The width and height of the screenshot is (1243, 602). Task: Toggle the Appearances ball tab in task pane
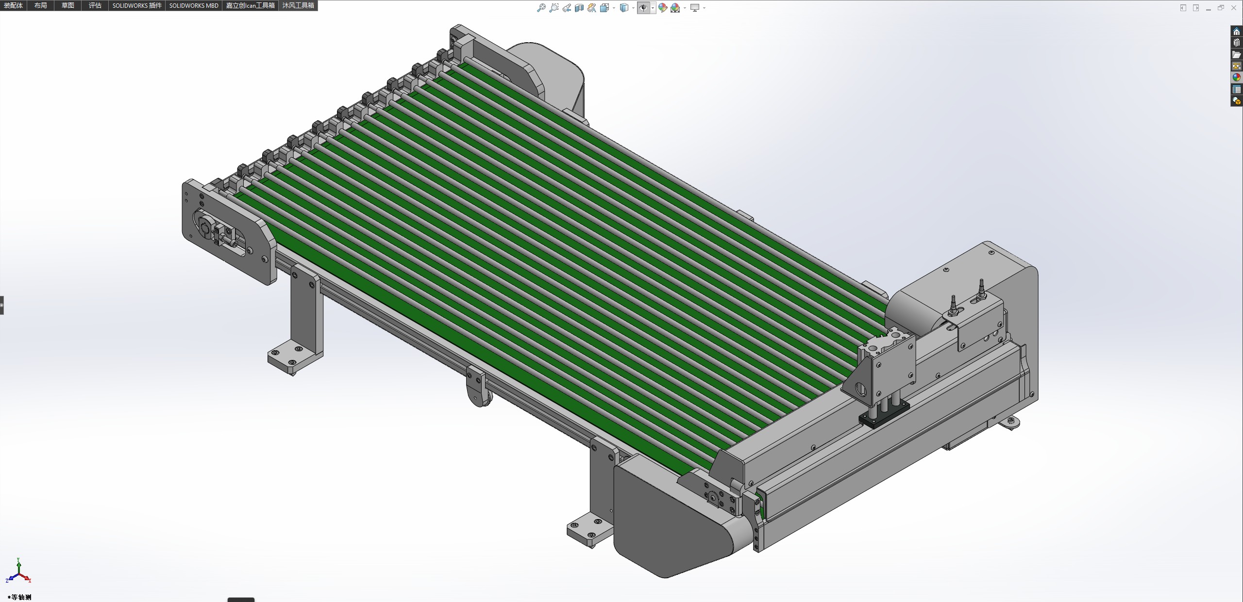coord(1236,78)
